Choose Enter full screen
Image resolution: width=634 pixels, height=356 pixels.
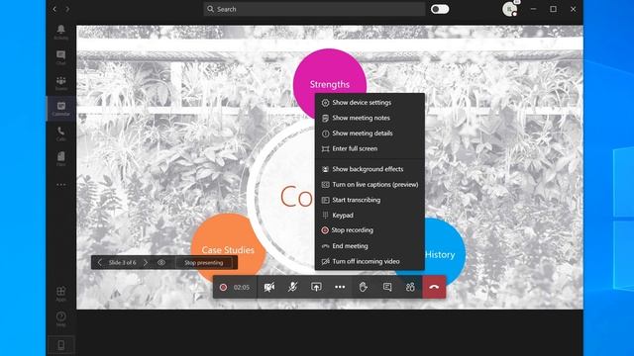click(x=370, y=148)
